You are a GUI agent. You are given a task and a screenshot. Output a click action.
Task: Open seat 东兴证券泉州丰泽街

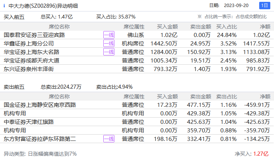pyautogui.click(x=29, y=69)
